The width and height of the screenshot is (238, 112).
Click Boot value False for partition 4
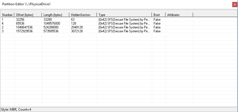click(157, 23)
